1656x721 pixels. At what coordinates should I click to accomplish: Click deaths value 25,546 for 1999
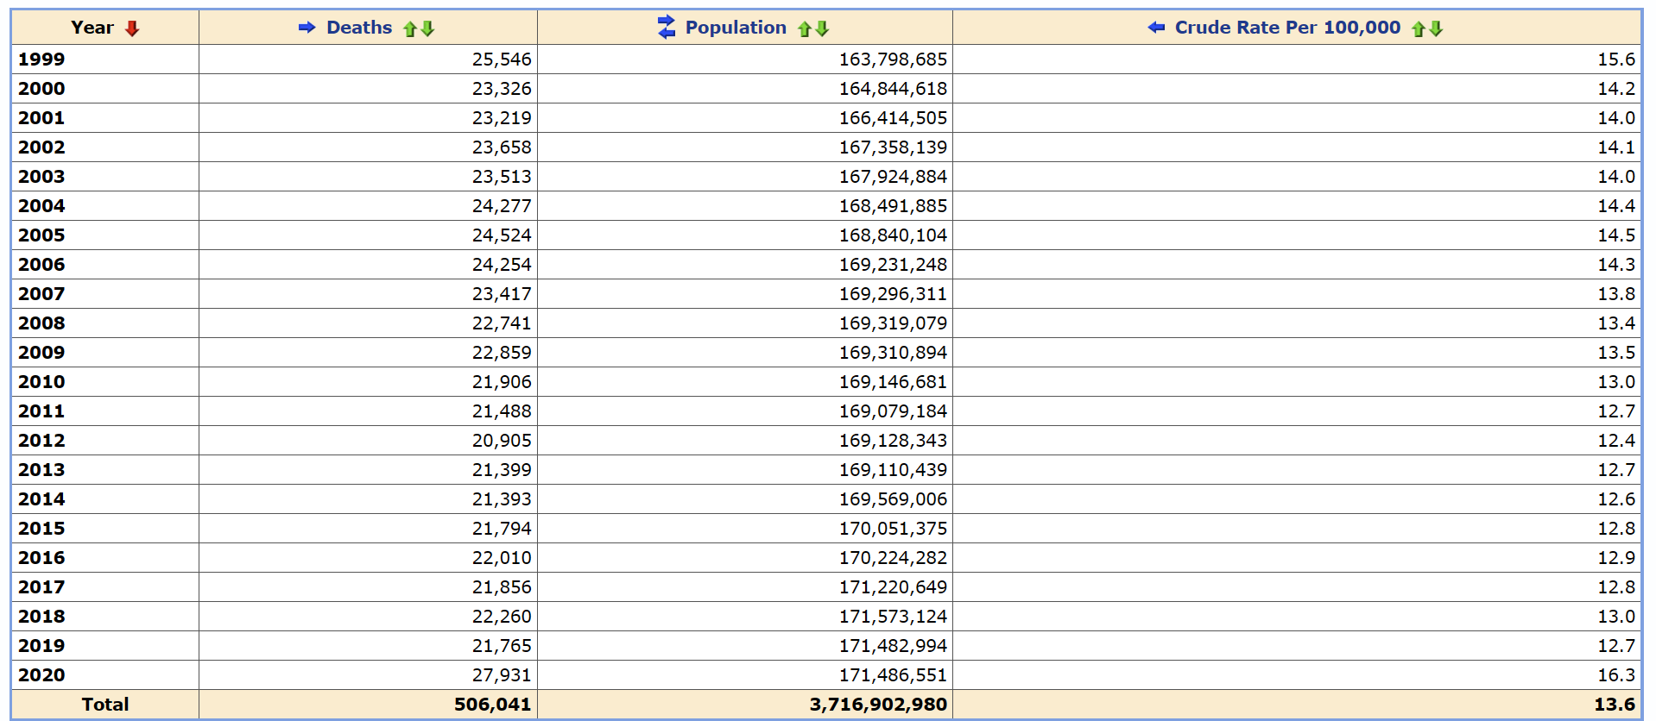[502, 60]
